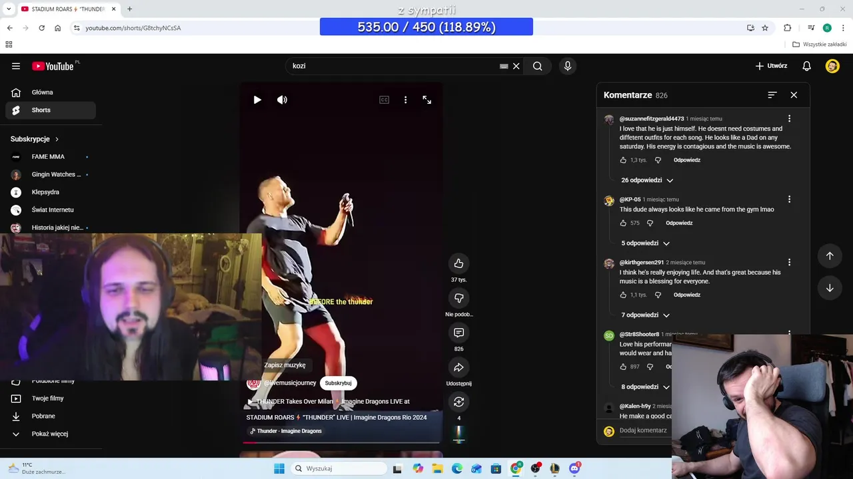Like the @suzannefitzgerald4473 comment
This screenshot has width=853, height=479.
click(x=623, y=160)
